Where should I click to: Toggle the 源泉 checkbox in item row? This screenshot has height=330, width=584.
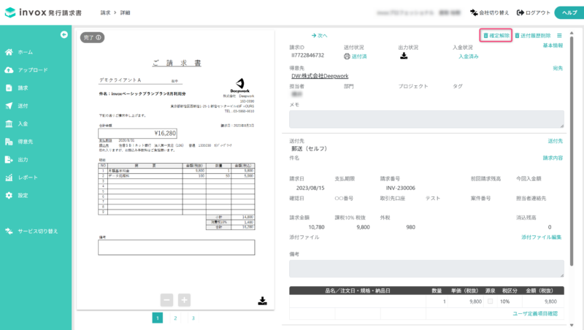click(x=490, y=302)
